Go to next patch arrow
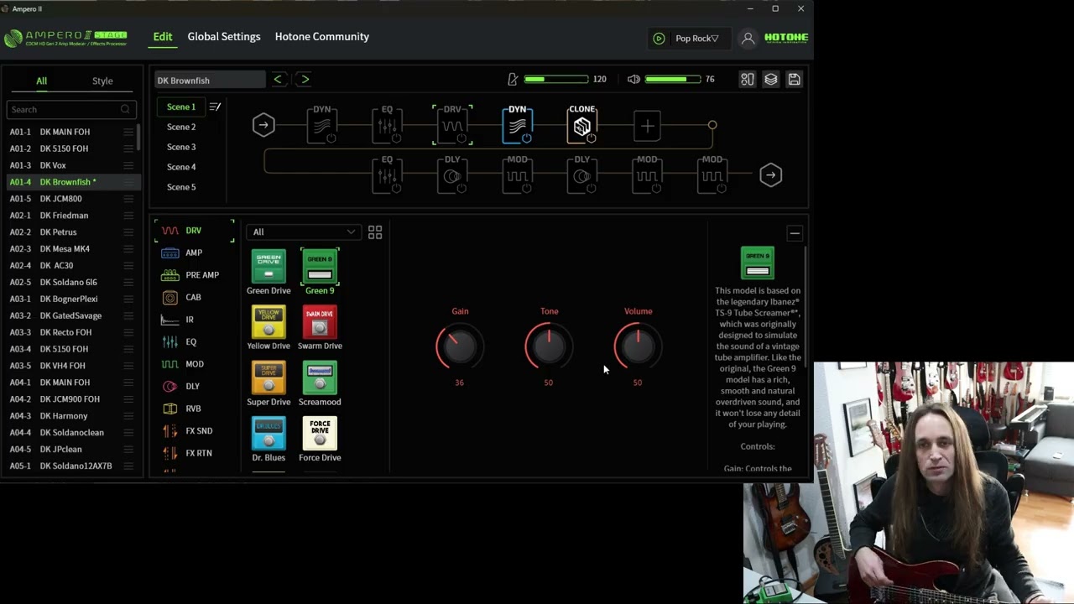The image size is (1074, 604). (x=305, y=79)
